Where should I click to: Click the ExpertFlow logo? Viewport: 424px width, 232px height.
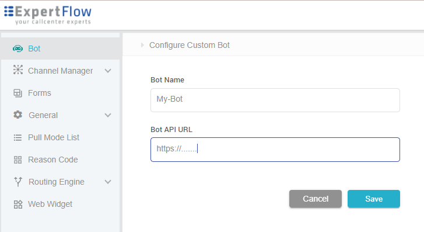(x=48, y=15)
